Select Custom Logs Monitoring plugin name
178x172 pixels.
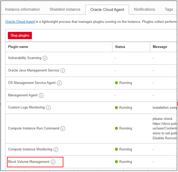(x=26, y=108)
